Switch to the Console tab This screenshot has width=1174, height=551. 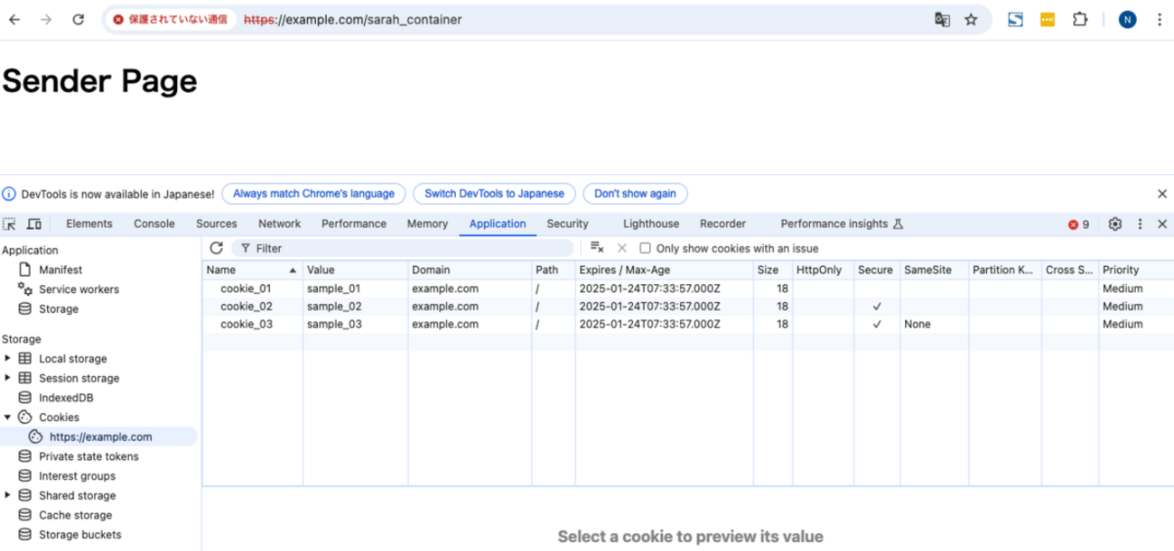point(154,225)
